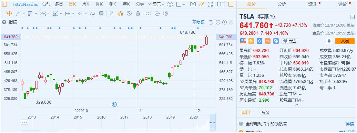Switch to the 资金 capital tab
The height and width of the screenshot is (133, 357).
pyautogui.click(x=265, y=113)
